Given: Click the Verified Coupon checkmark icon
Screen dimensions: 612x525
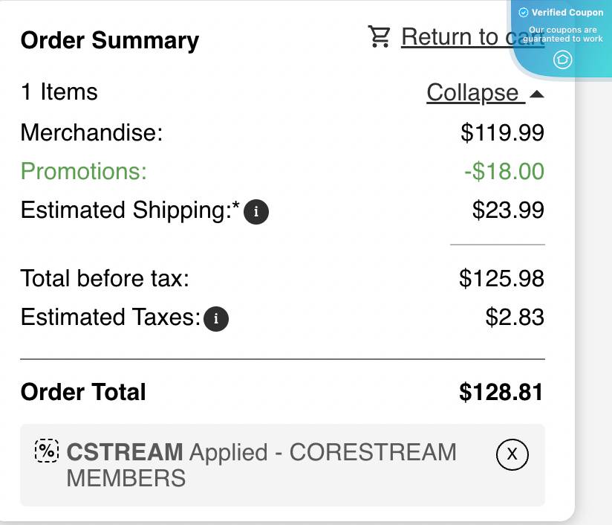Looking at the screenshot, I should tap(523, 13).
